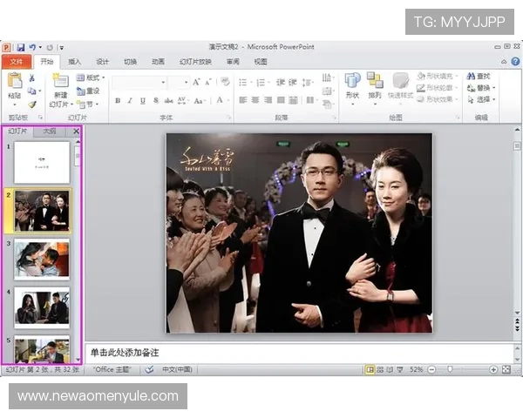Open the Review (审阅) tab
Screen dimensions: 523x418
coord(233,62)
